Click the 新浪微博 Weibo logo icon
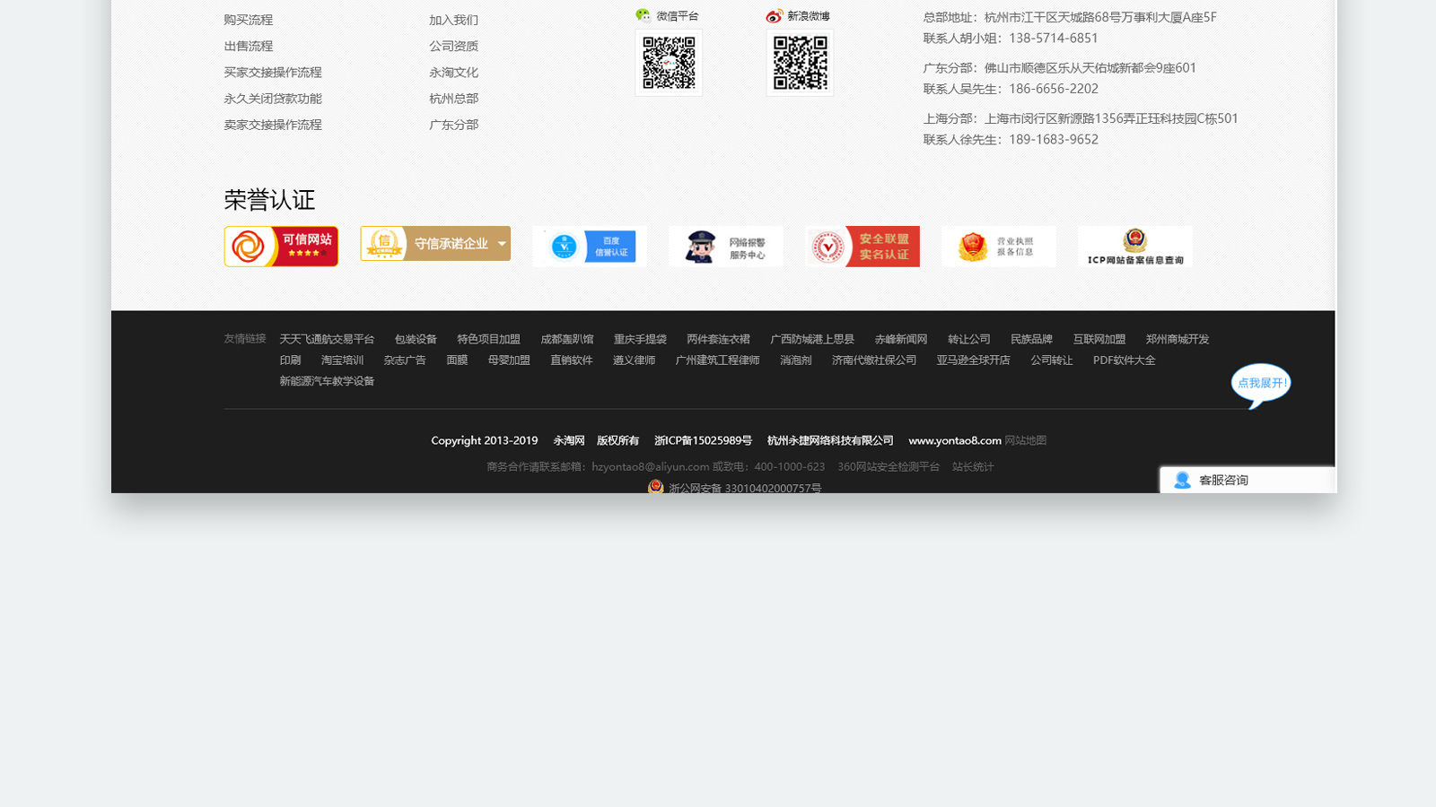Screen dimensions: 1436x807 [x=774, y=16]
